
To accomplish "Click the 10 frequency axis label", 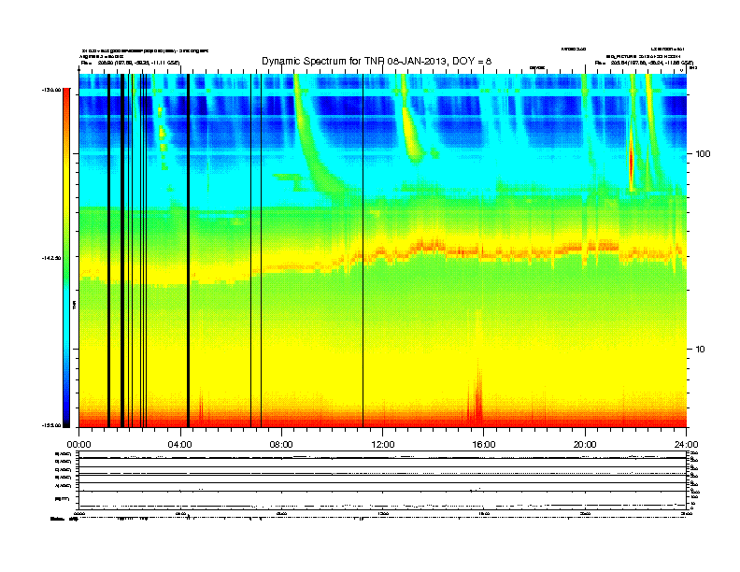I will coord(701,350).
